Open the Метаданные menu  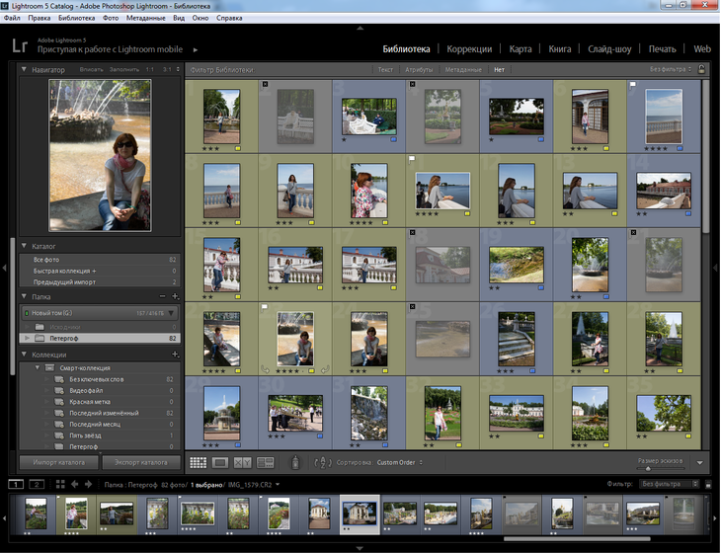pyautogui.click(x=145, y=18)
